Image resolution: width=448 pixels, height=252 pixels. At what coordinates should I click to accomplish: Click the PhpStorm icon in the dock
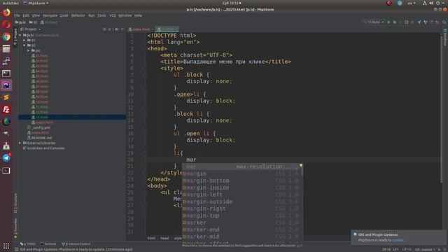coord(6,85)
